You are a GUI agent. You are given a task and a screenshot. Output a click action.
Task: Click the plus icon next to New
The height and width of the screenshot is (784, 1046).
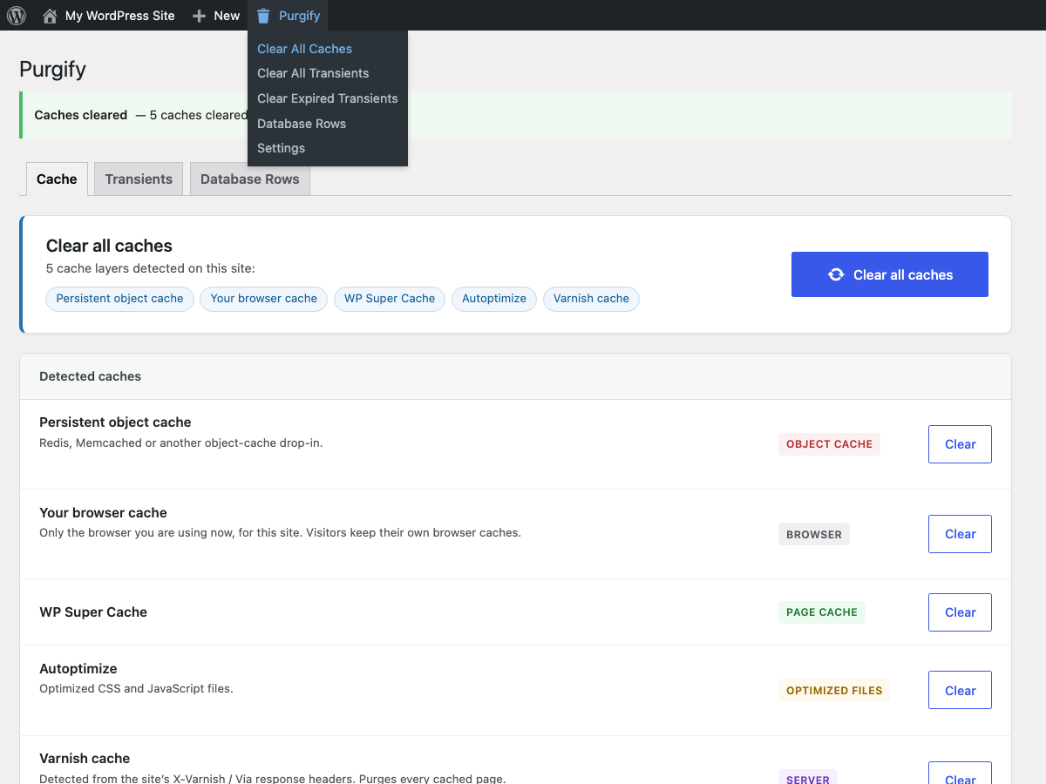(200, 16)
